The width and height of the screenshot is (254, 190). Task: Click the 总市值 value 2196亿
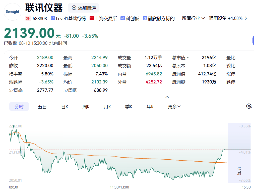click(x=209, y=58)
